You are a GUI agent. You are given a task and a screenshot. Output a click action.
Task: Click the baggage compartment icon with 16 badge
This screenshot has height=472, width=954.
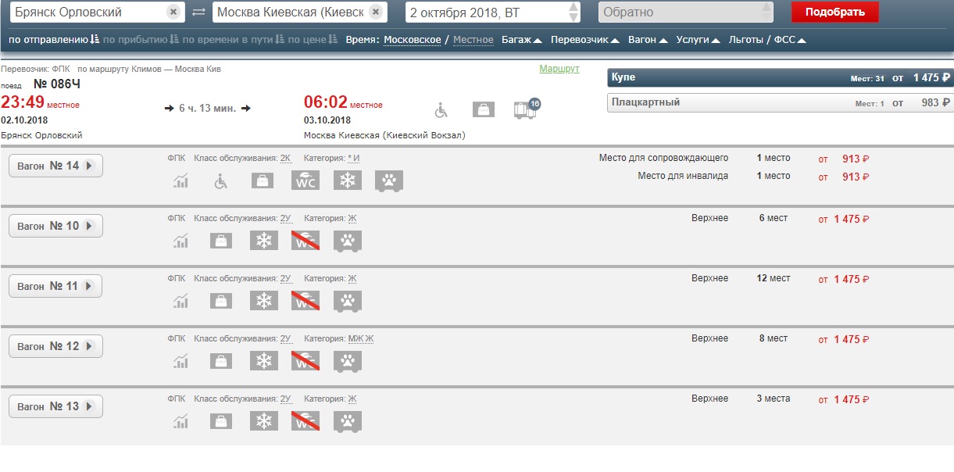point(527,109)
